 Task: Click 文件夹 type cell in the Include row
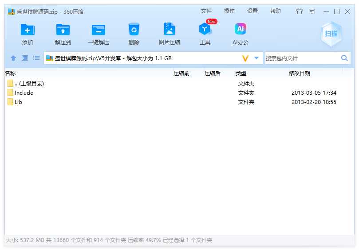[x=246, y=92]
